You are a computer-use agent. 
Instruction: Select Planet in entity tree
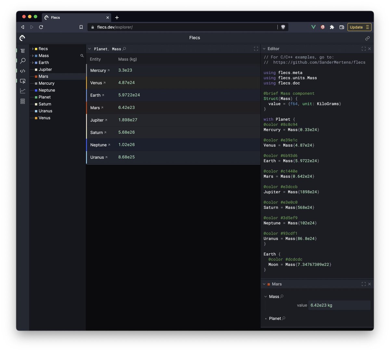tap(45, 97)
